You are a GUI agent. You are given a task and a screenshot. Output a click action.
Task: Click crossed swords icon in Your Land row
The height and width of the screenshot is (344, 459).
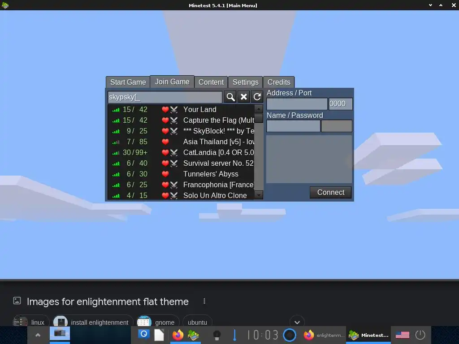click(174, 109)
